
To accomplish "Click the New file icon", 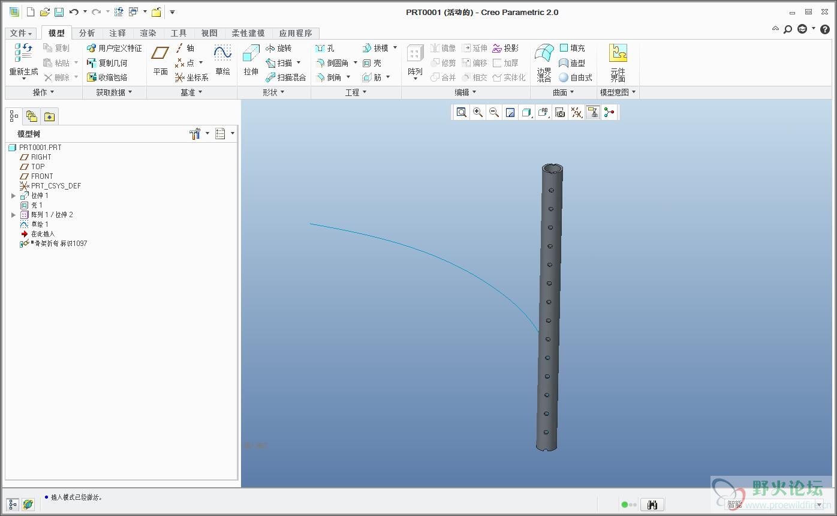I will (31, 12).
